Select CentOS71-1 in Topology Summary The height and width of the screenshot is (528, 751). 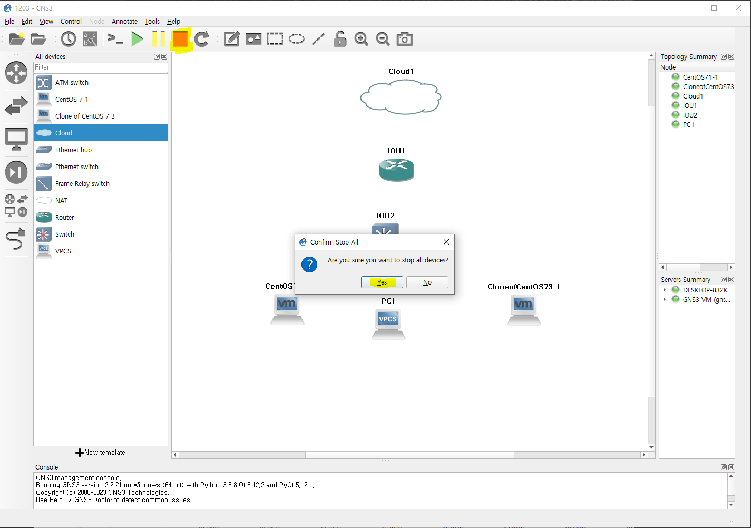700,77
